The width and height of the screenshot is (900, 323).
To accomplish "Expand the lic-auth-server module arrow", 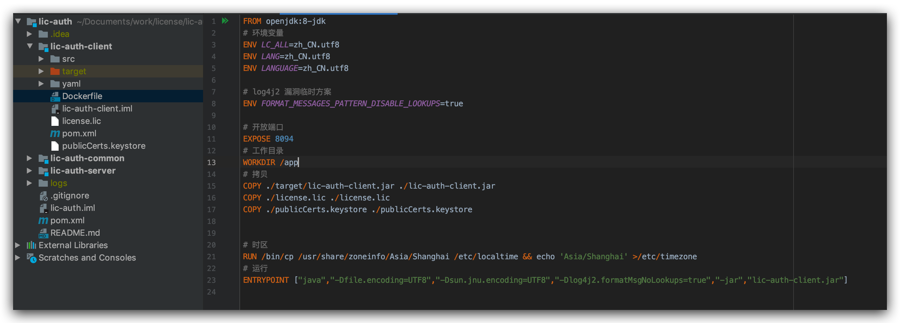I will click(30, 171).
